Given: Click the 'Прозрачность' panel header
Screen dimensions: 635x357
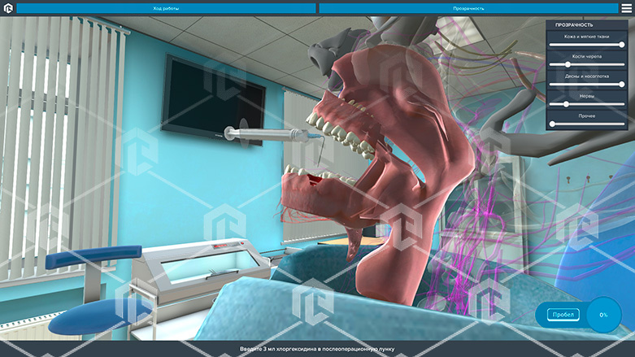Looking at the screenshot, I should click(x=574, y=25).
